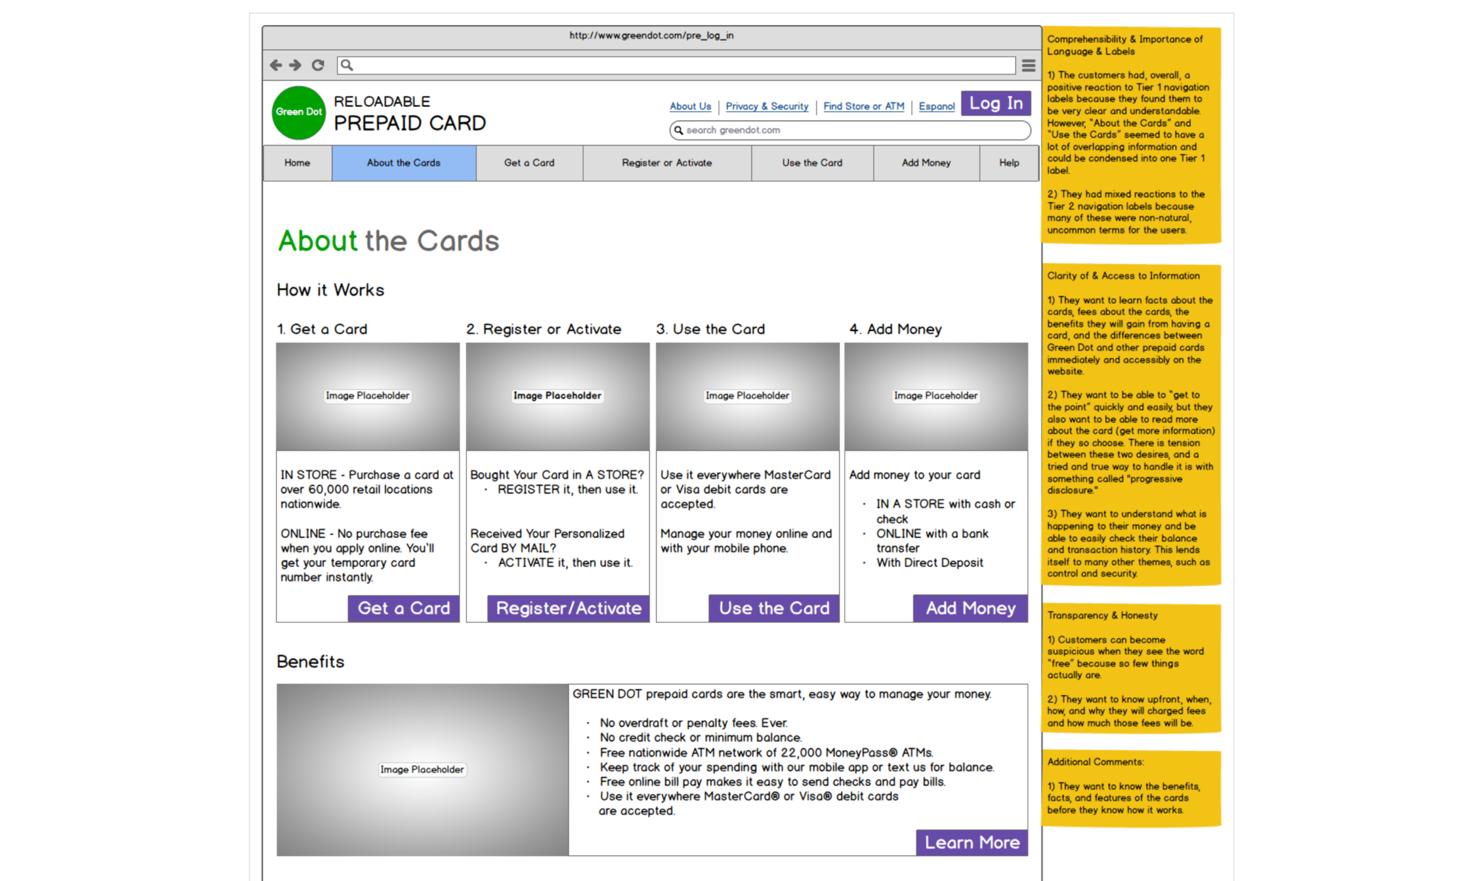Click the image placeholder under 4. Add Money
Viewport: 1468px width, 881px height.
936,396
